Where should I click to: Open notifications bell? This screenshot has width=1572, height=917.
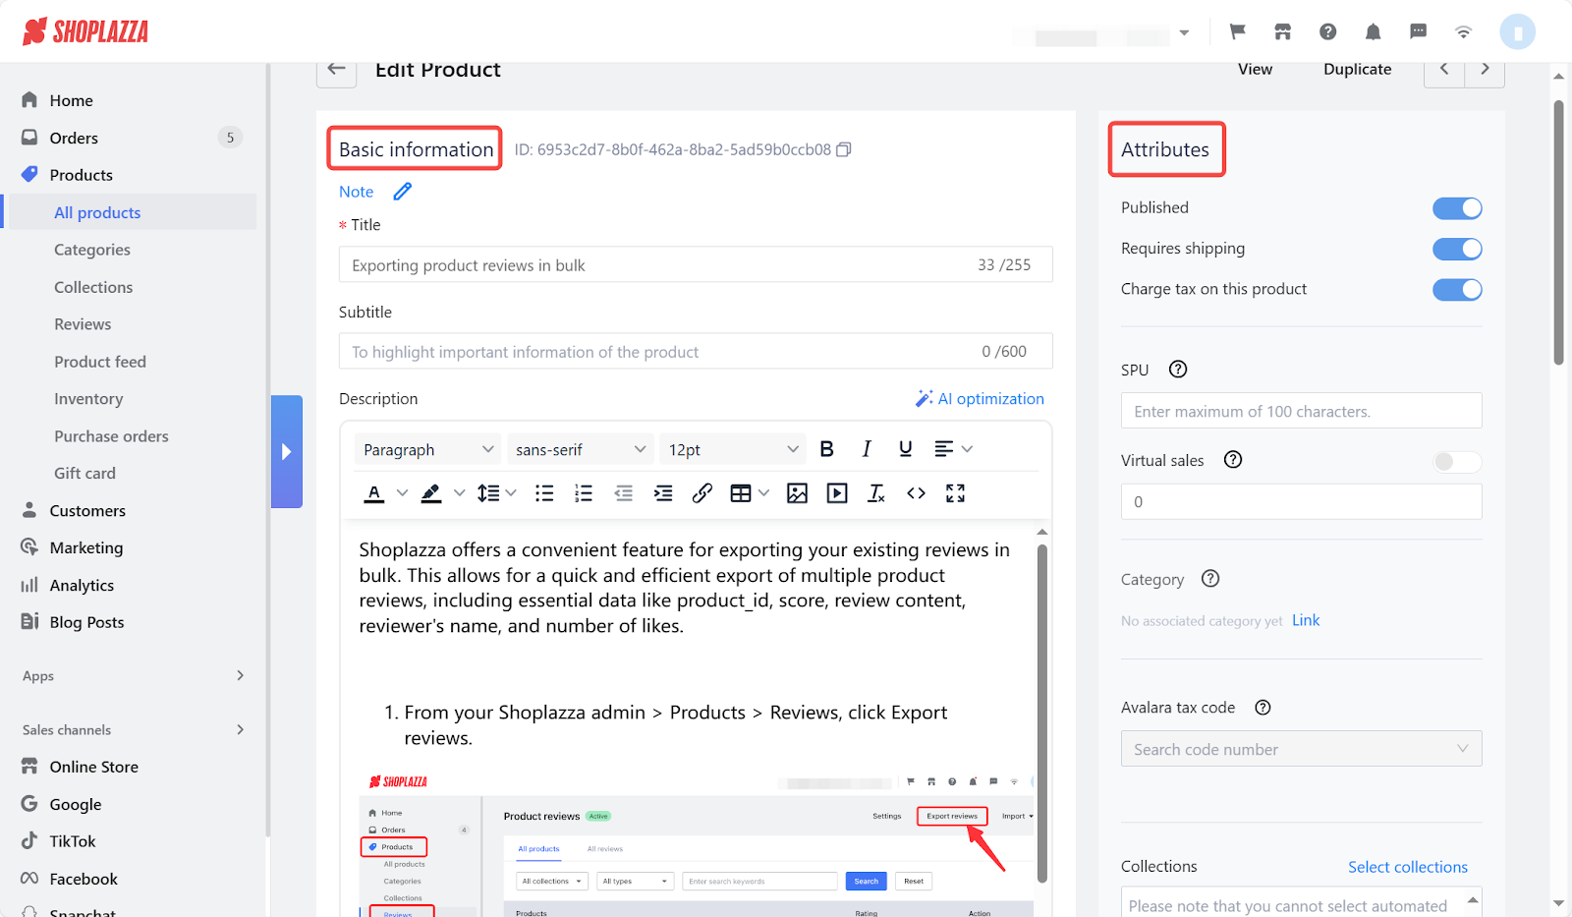pyautogui.click(x=1374, y=31)
